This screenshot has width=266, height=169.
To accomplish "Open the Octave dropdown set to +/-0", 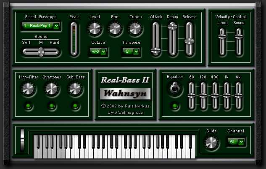I will [98, 51].
